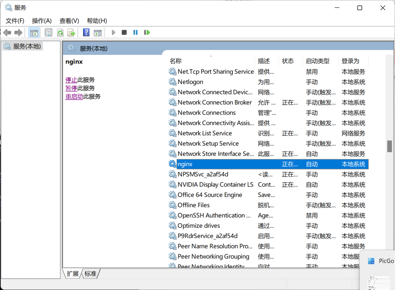Click the Restart Service icon
Image resolution: width=395 pixels, height=290 pixels.
(x=147, y=32)
